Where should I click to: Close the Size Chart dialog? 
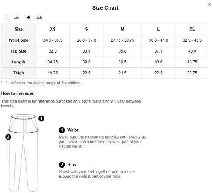click(x=209, y=4)
